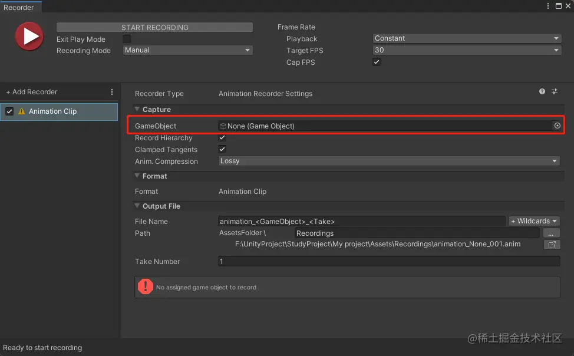Click the 'Ready to start recording' status text
The image size is (574, 356).
coord(42,348)
